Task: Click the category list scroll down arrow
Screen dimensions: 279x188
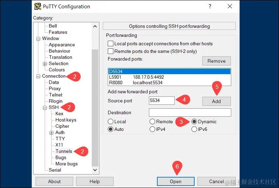Action: 95,170
